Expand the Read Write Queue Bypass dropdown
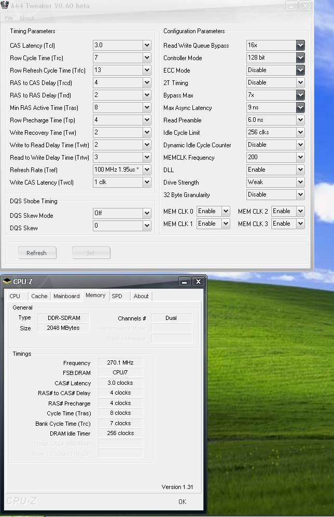 pyautogui.click(x=300, y=45)
